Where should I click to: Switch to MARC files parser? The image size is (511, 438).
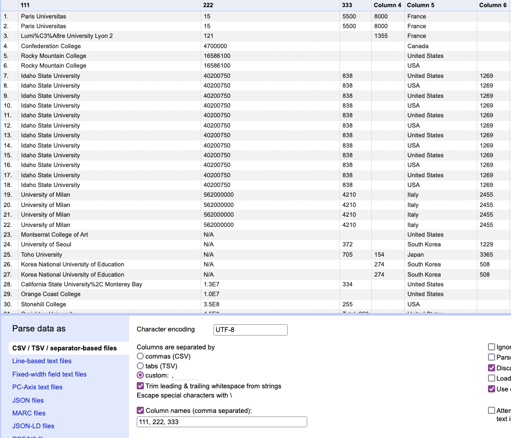click(x=29, y=413)
